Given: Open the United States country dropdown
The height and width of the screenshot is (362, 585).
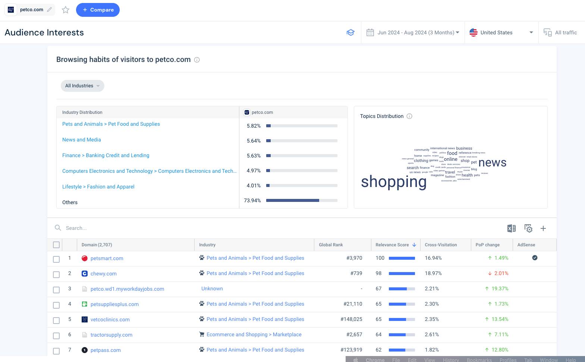Looking at the screenshot, I should 501,32.
